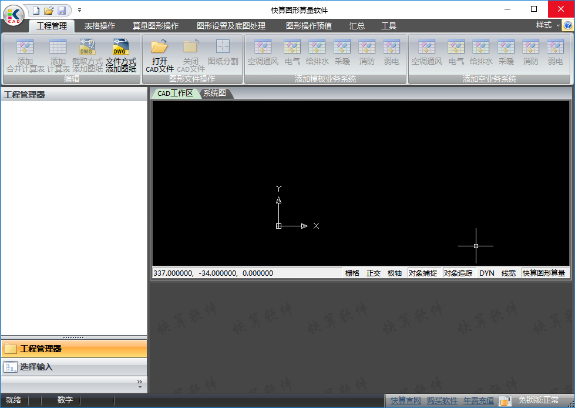Click the pane splitter grip above 工程管理器
The width and height of the screenshot is (575, 408).
(x=73, y=337)
